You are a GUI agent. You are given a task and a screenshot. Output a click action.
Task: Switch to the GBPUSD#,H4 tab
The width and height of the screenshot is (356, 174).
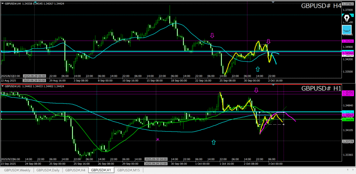coord(75,170)
